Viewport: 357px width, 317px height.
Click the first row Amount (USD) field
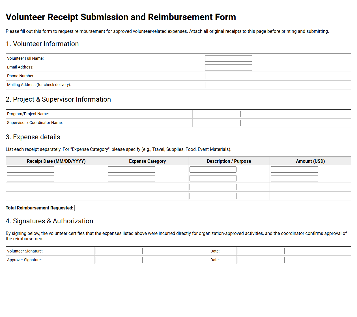click(294, 170)
